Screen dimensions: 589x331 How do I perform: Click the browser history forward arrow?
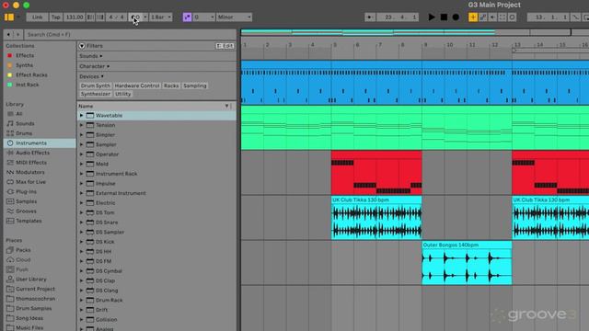(17, 35)
